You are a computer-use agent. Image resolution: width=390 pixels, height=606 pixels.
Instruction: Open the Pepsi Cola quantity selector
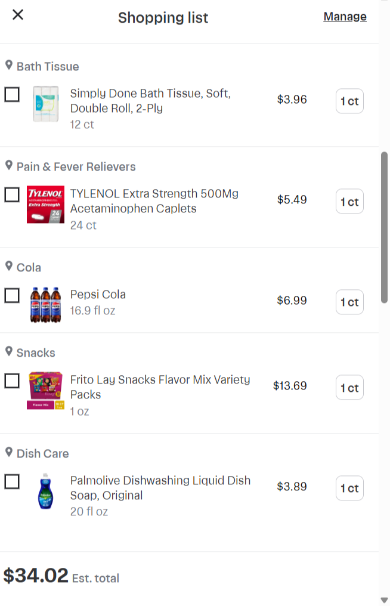pyautogui.click(x=349, y=302)
